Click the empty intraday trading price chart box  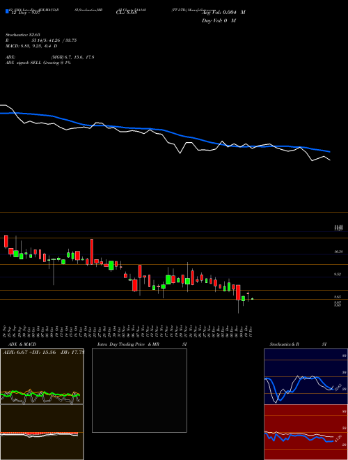[x=139, y=390]
